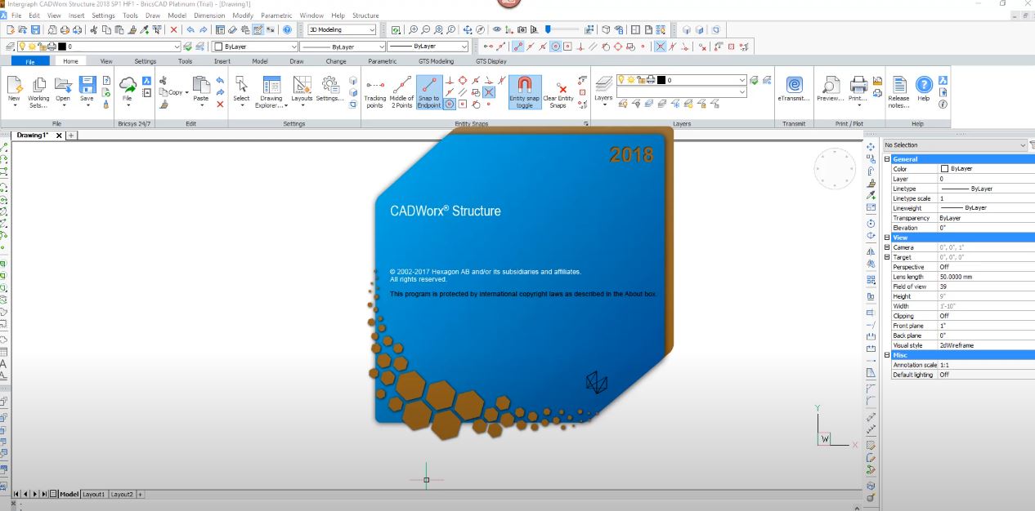Close the Drawing1 document tab
Screen dimensions: 1035x511
[59, 136]
